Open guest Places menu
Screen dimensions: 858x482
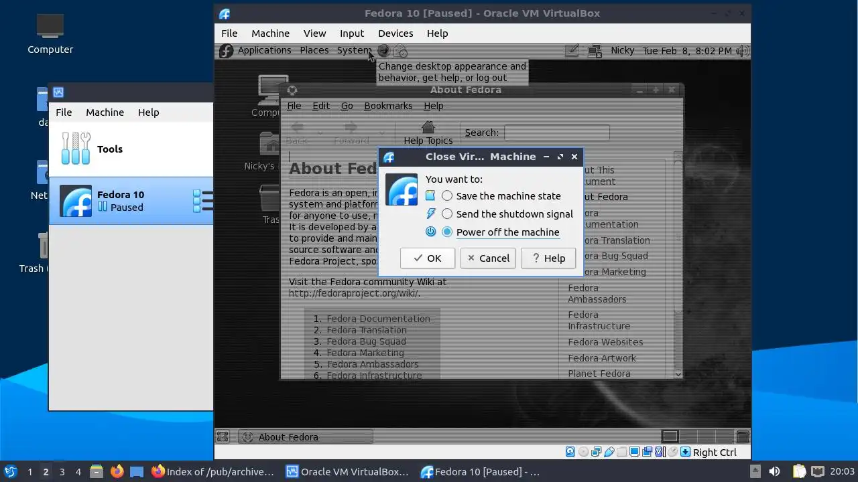coord(314,51)
